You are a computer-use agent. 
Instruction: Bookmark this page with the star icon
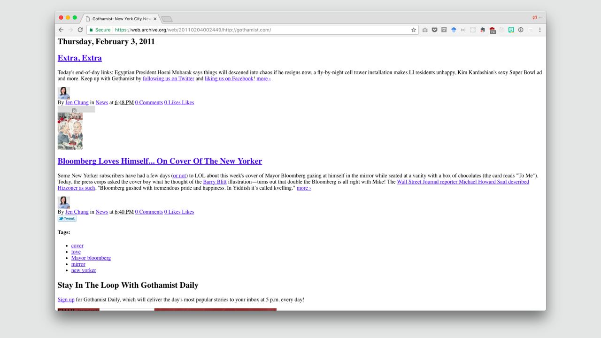414,30
